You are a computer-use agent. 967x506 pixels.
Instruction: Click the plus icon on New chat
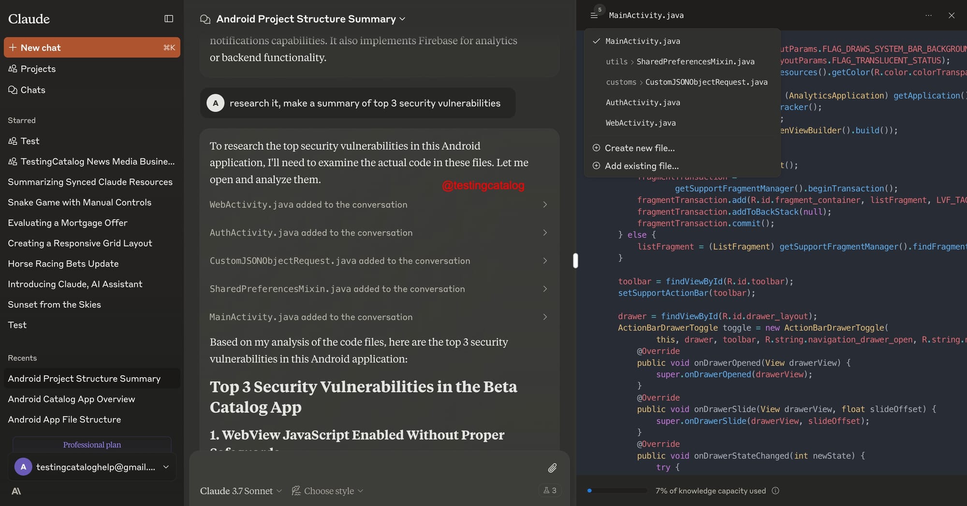(13, 47)
